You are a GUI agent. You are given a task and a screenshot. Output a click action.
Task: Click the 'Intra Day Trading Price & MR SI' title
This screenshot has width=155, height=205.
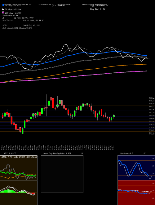tap(63, 153)
